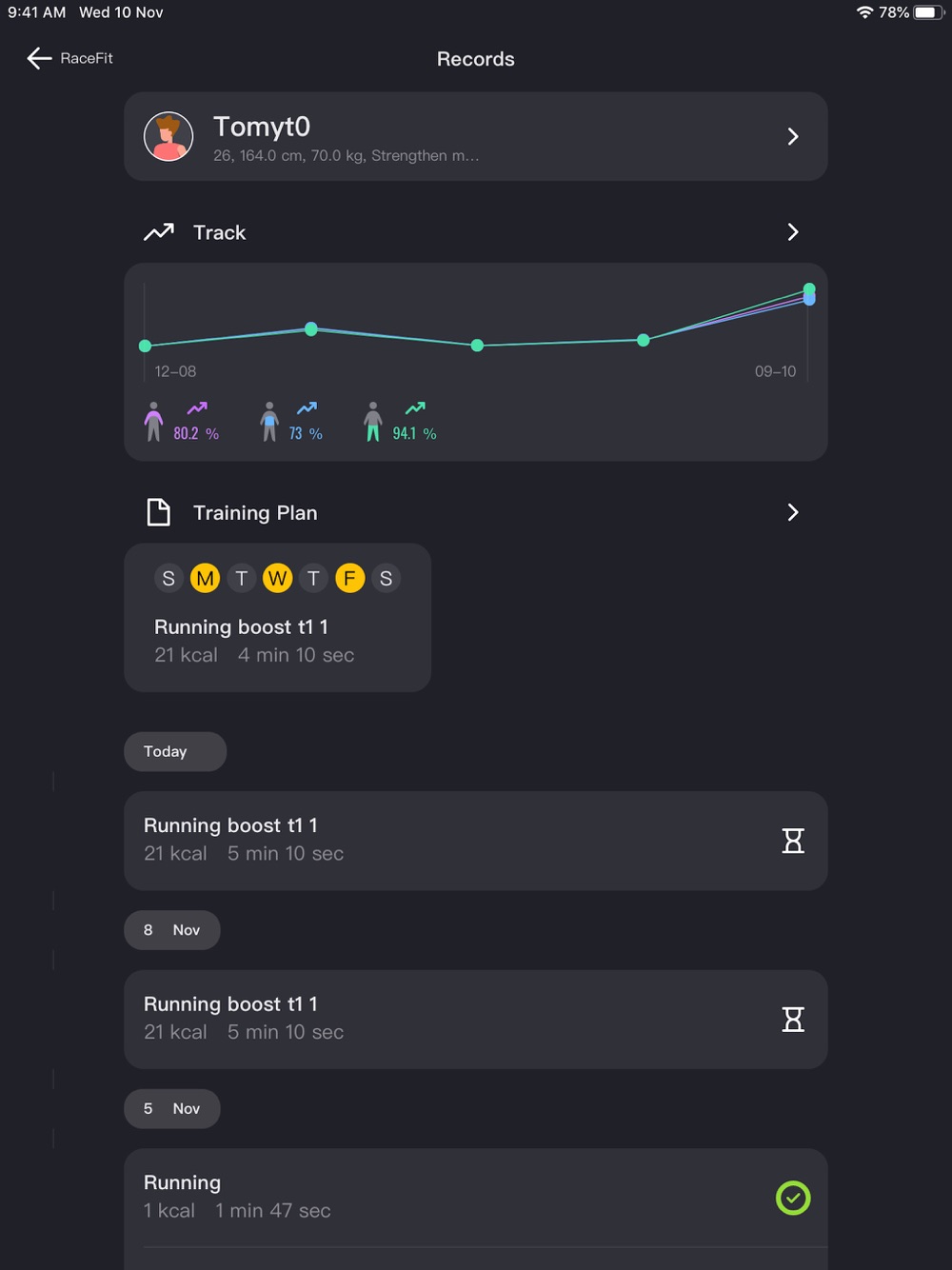Click the Training Plan document icon
The height and width of the screenshot is (1270, 952).
click(158, 512)
